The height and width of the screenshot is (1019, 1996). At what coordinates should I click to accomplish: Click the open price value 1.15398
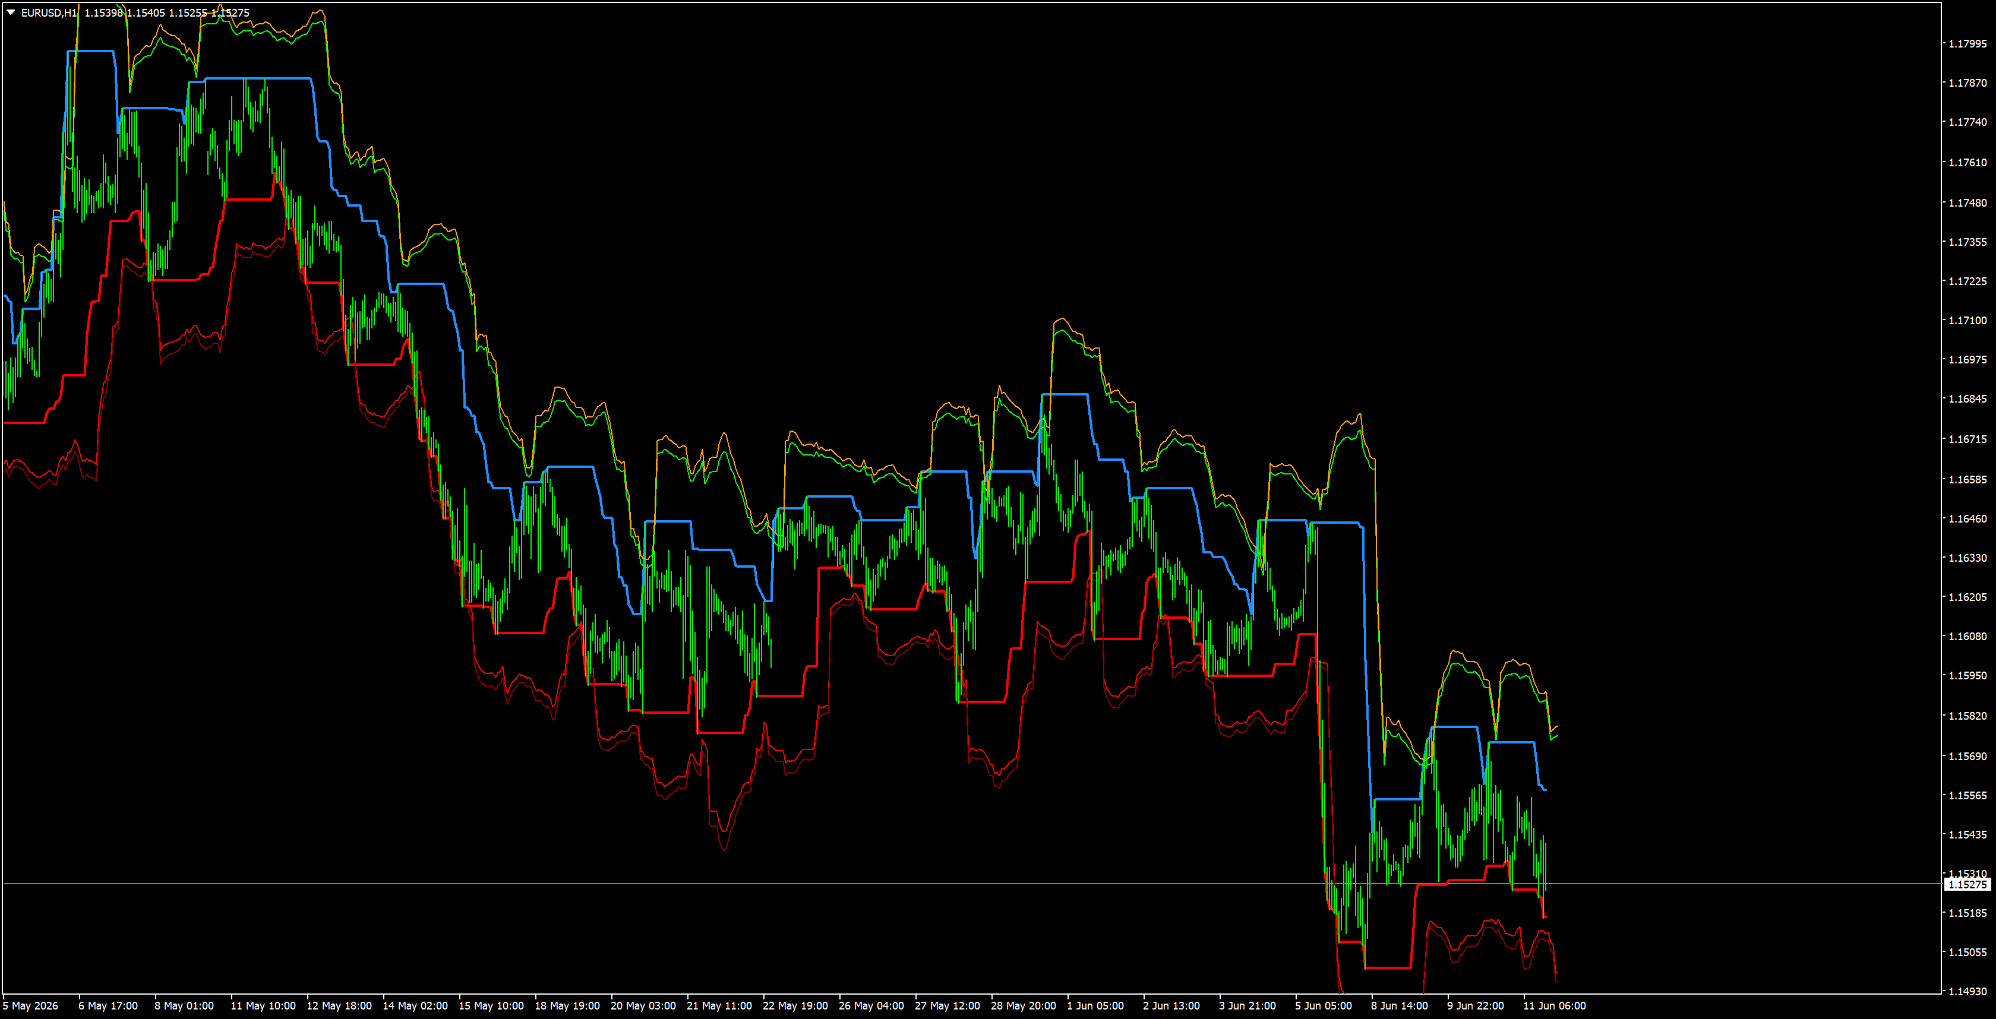pyautogui.click(x=103, y=12)
